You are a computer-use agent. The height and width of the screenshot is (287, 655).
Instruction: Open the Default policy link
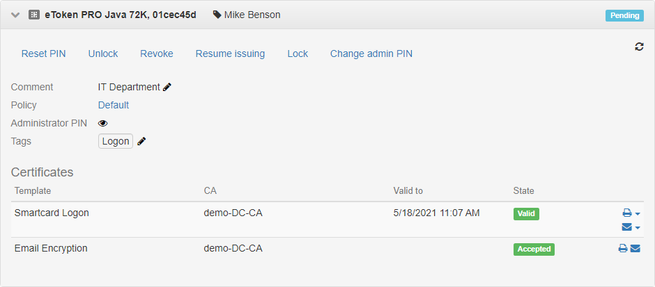click(113, 105)
